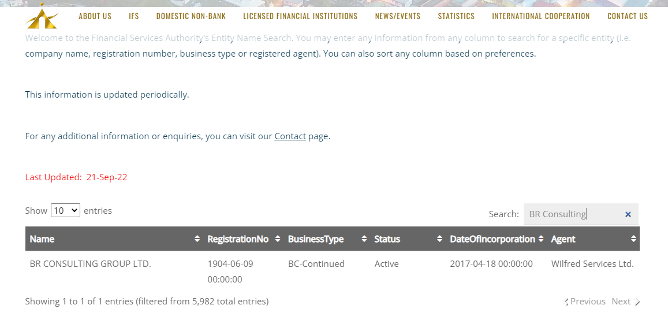Sort by DateOfIncorporation column arrows
Image resolution: width=668 pixels, height=331 pixels.
(541, 239)
